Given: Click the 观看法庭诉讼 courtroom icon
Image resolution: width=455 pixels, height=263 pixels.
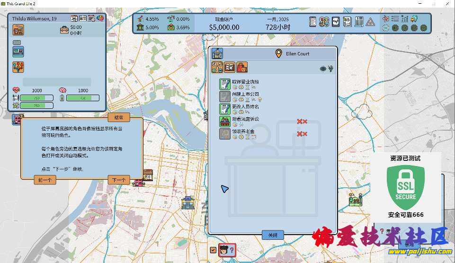Looking at the screenshot, I should [224, 121].
